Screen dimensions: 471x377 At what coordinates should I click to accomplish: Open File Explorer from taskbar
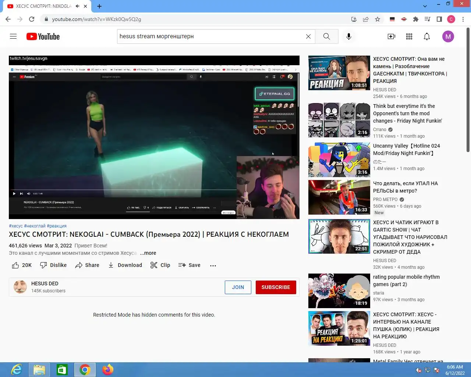tap(39, 370)
